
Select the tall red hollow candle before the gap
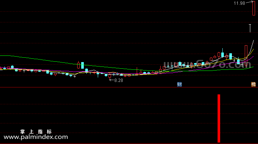[x=246, y=55]
